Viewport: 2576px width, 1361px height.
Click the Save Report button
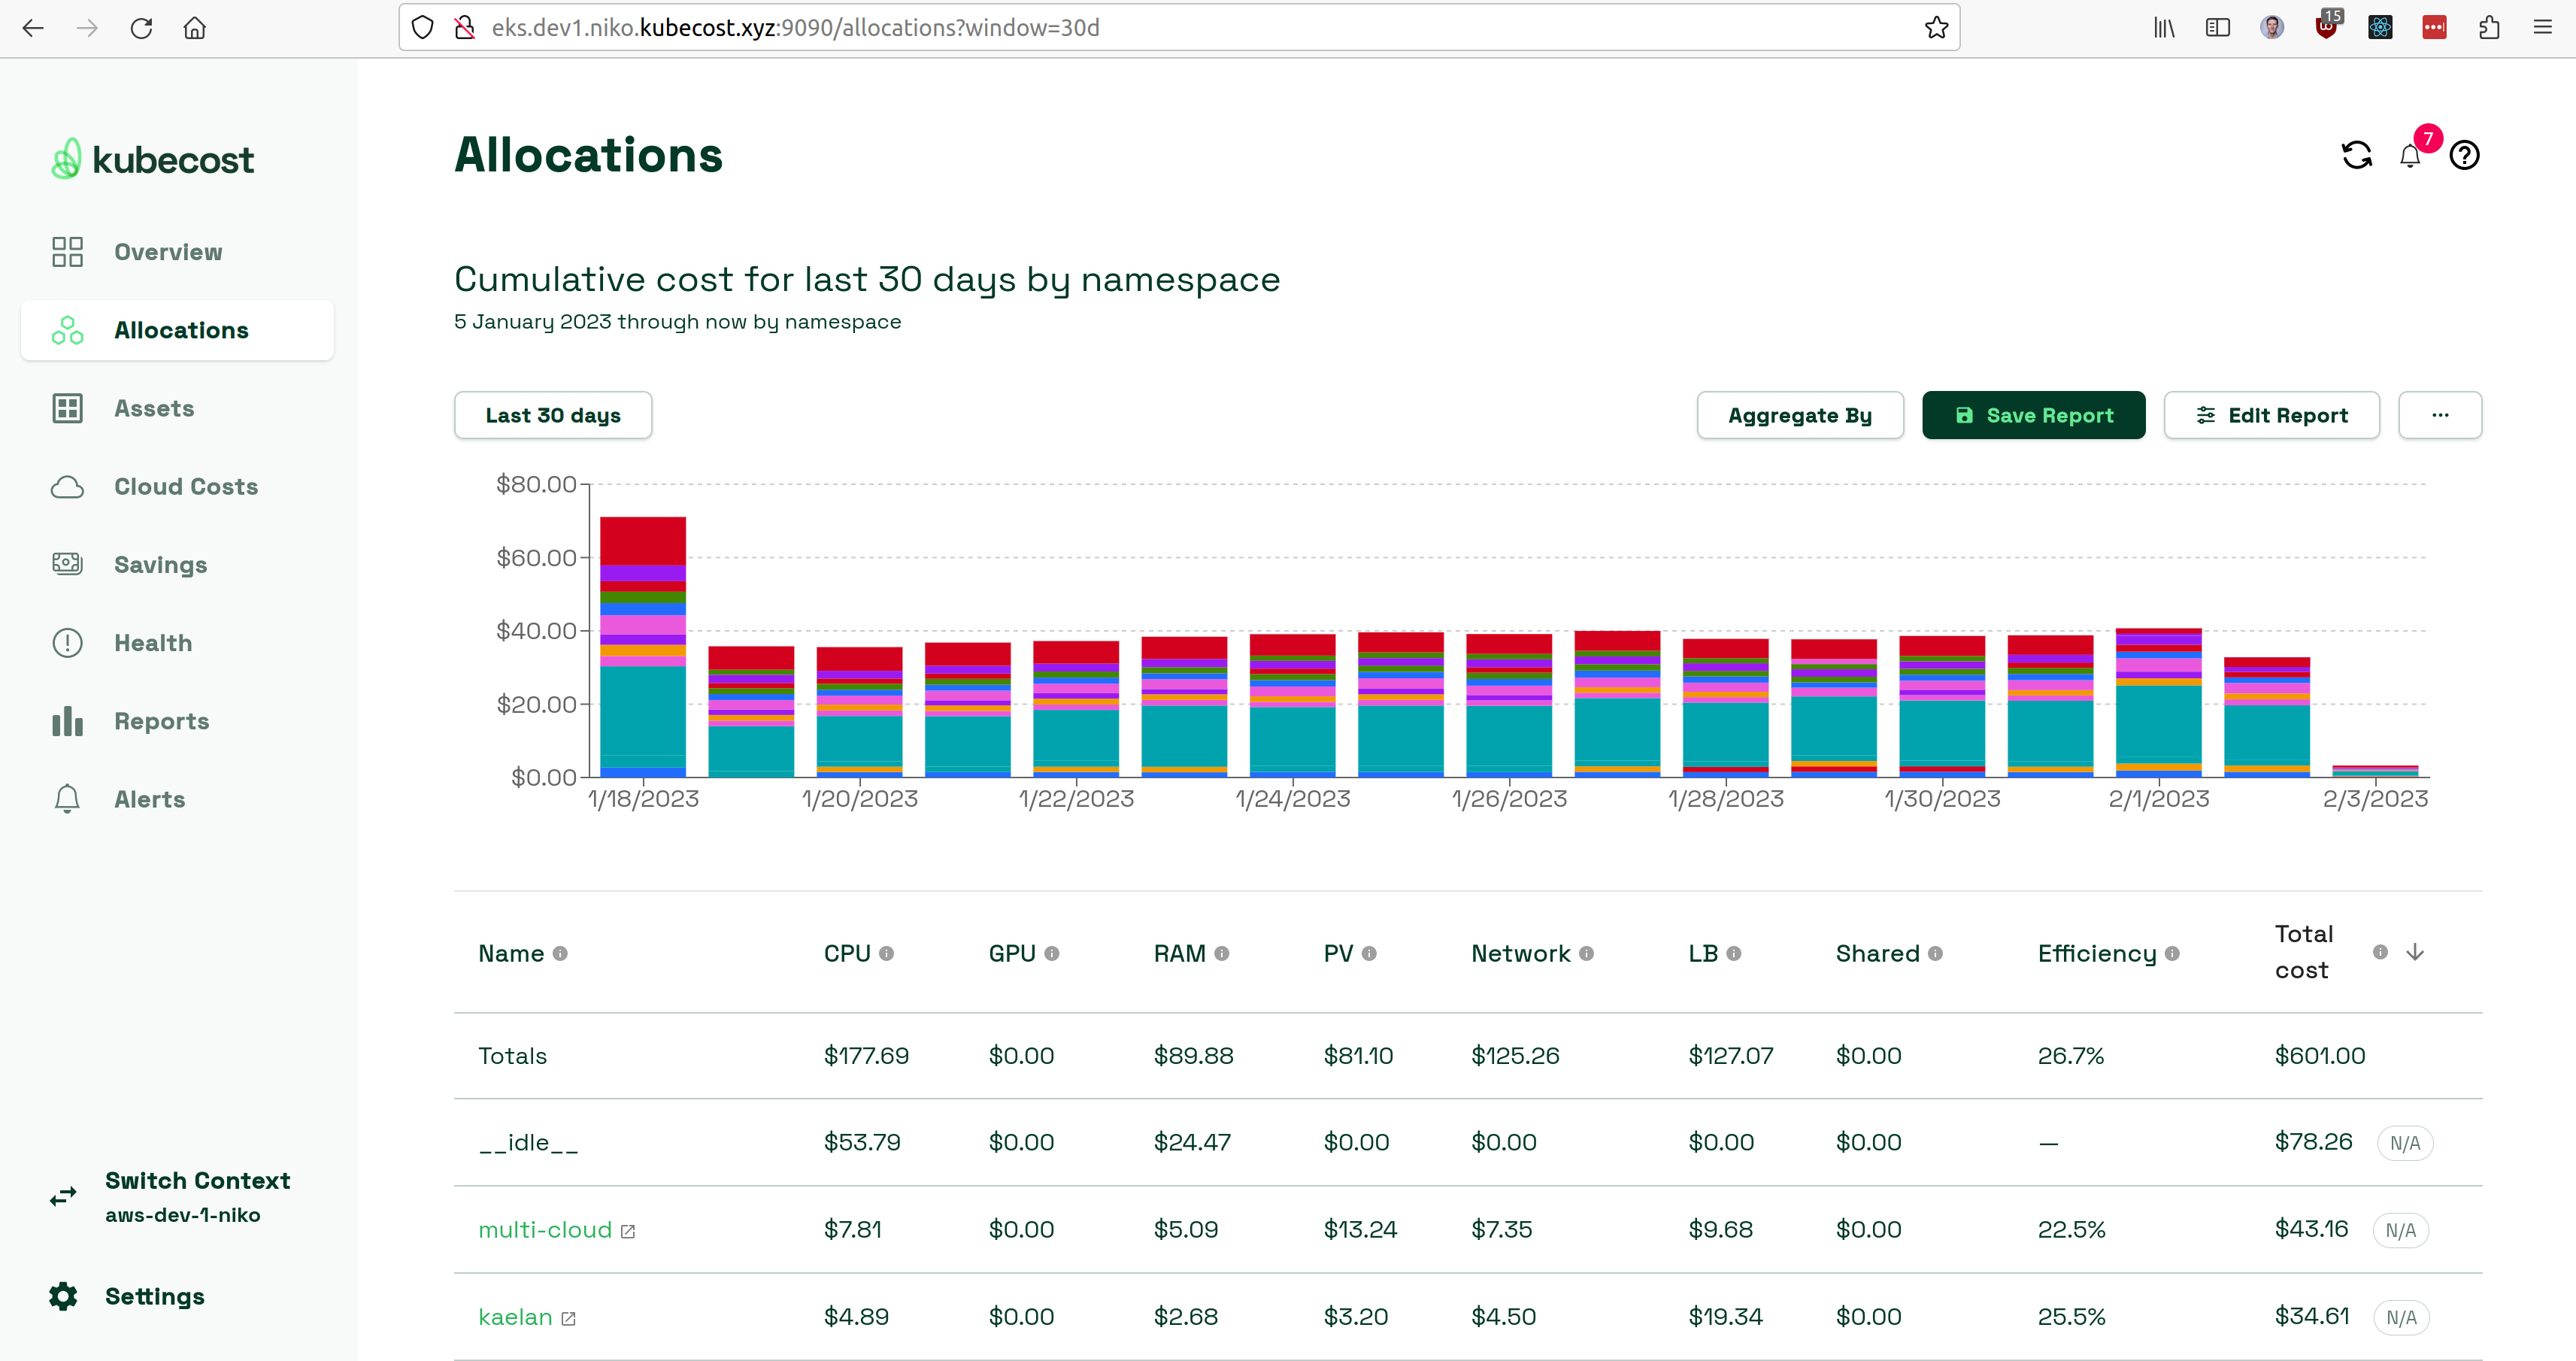point(2033,415)
